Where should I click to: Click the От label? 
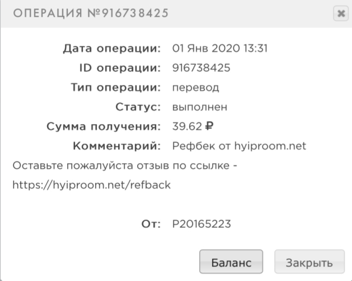(151, 224)
